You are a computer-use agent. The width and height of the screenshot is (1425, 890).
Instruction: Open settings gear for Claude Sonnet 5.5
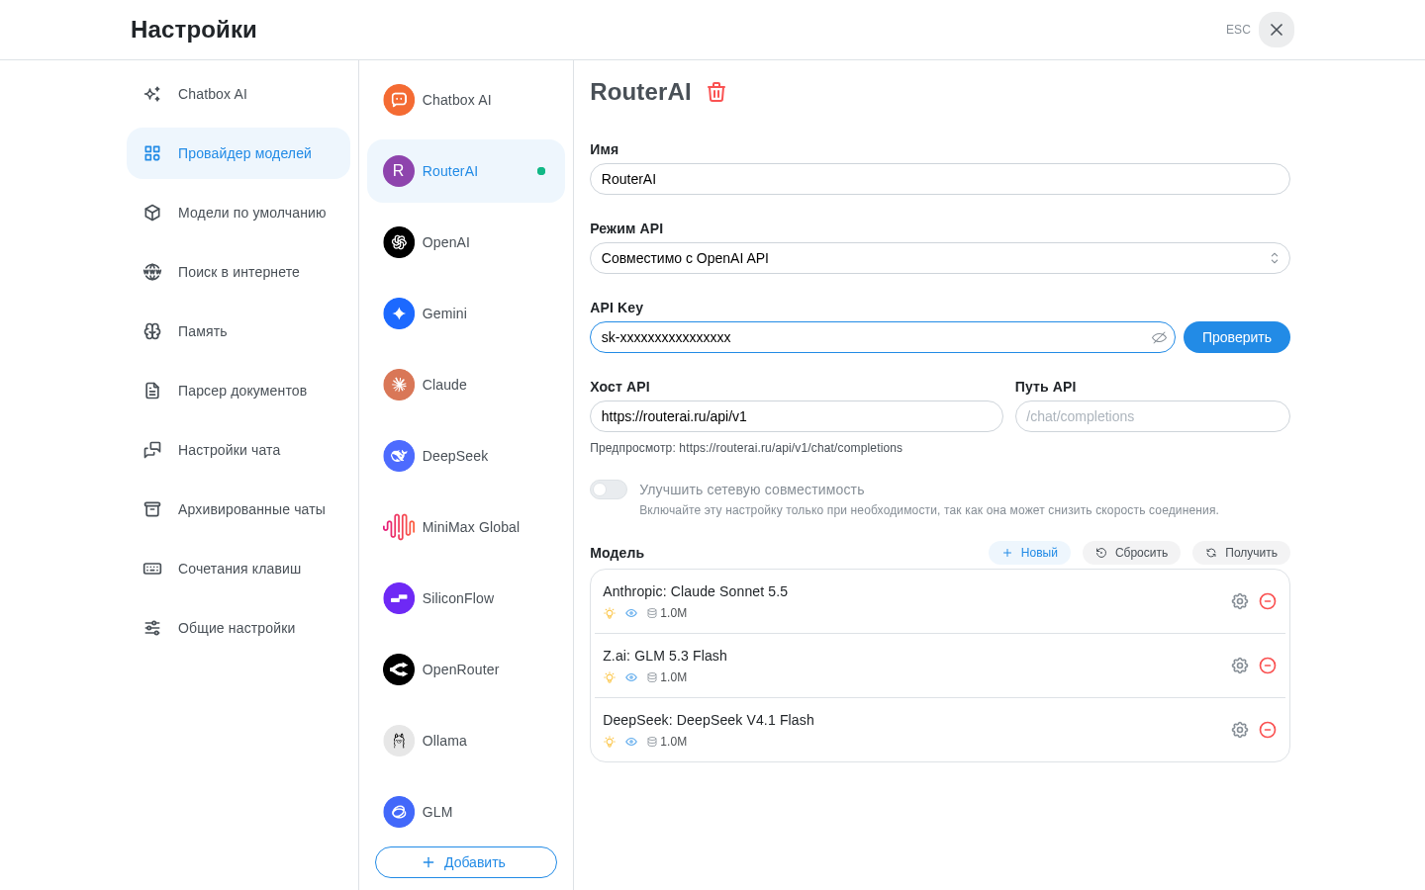(1240, 601)
